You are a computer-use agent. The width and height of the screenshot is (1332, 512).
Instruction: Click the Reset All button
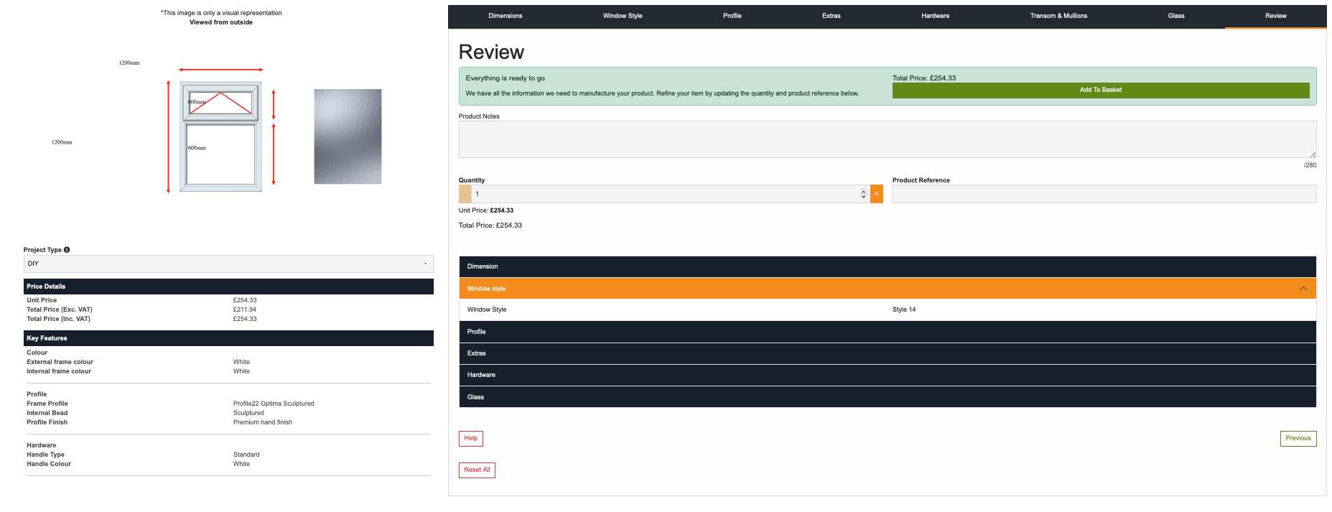pos(477,470)
